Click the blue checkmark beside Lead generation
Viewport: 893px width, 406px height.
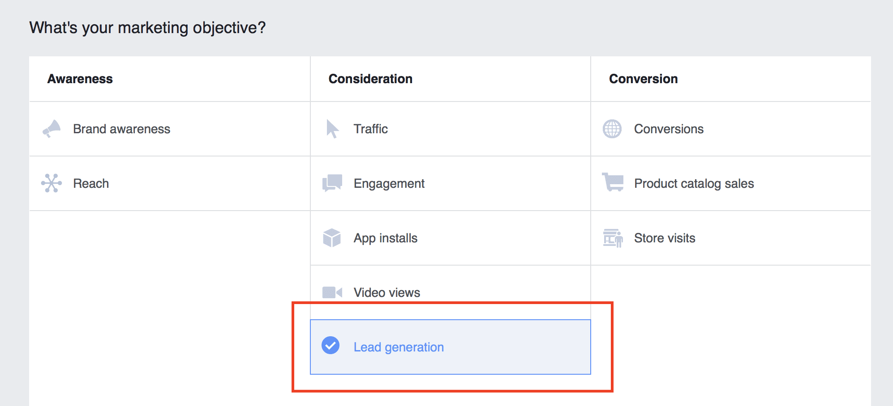[331, 345]
